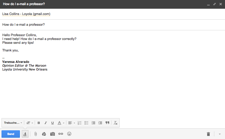This screenshot has height=139, width=225.
Task: Click the Opinion Editor @ The Maroon line
Action: pos(24,66)
